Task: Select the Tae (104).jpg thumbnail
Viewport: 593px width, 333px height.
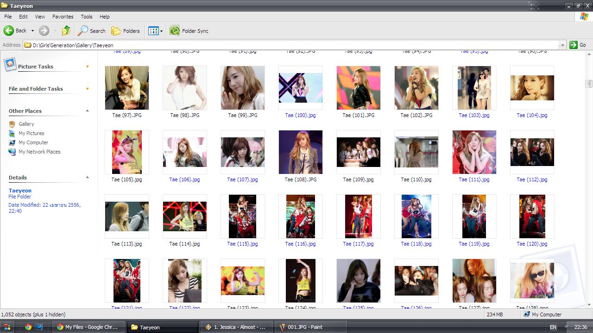Action: pos(532,88)
